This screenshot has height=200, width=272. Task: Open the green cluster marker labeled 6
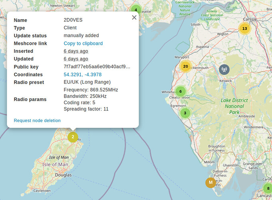(x=181, y=91)
